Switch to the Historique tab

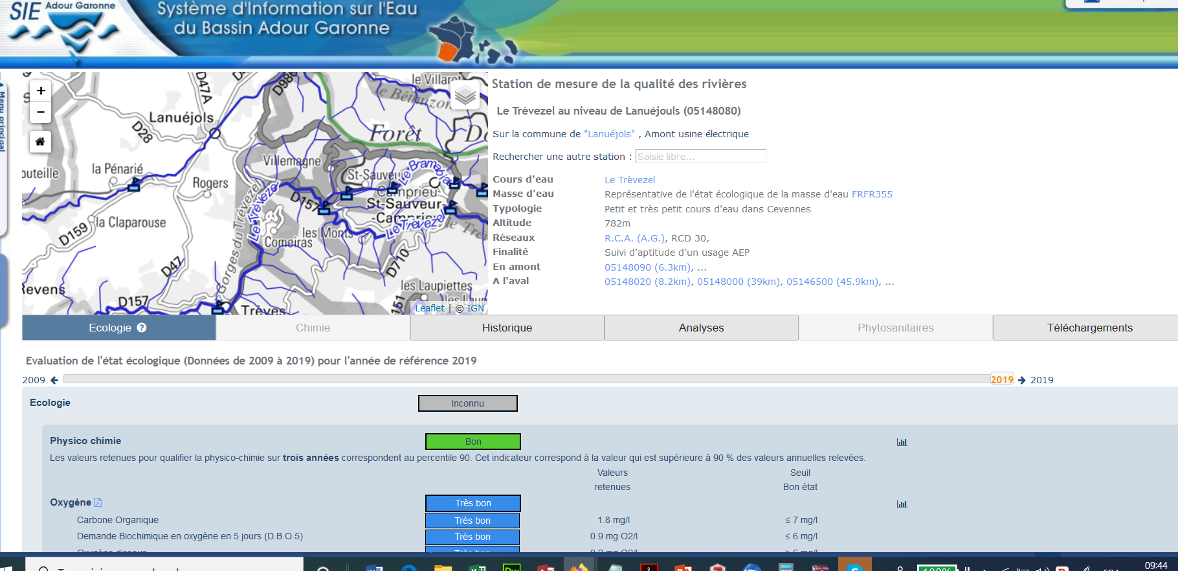(x=507, y=328)
